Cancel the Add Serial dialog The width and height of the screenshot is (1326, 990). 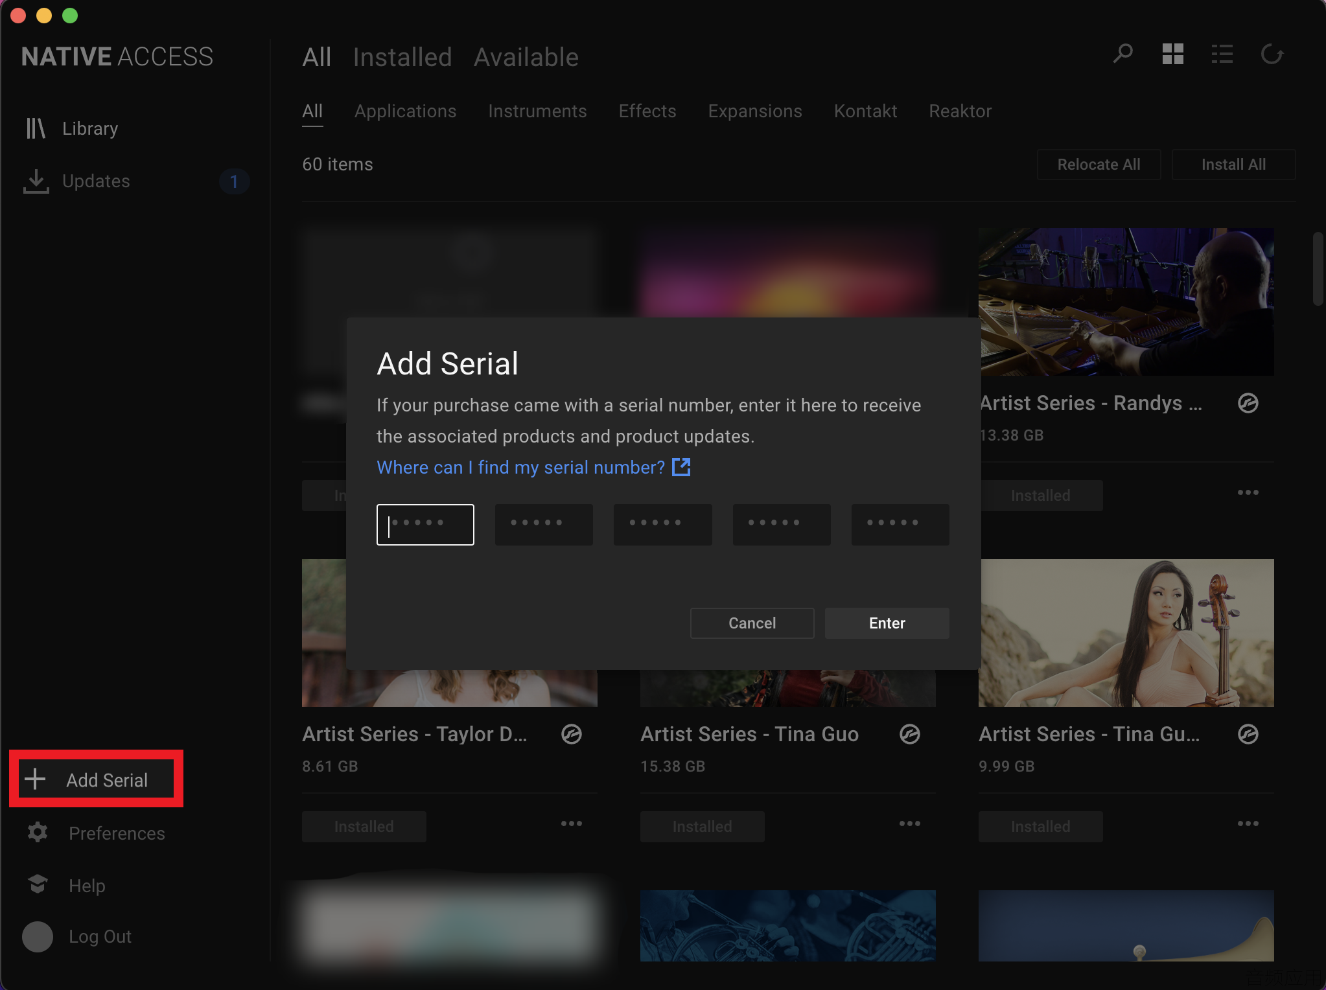coord(752,623)
